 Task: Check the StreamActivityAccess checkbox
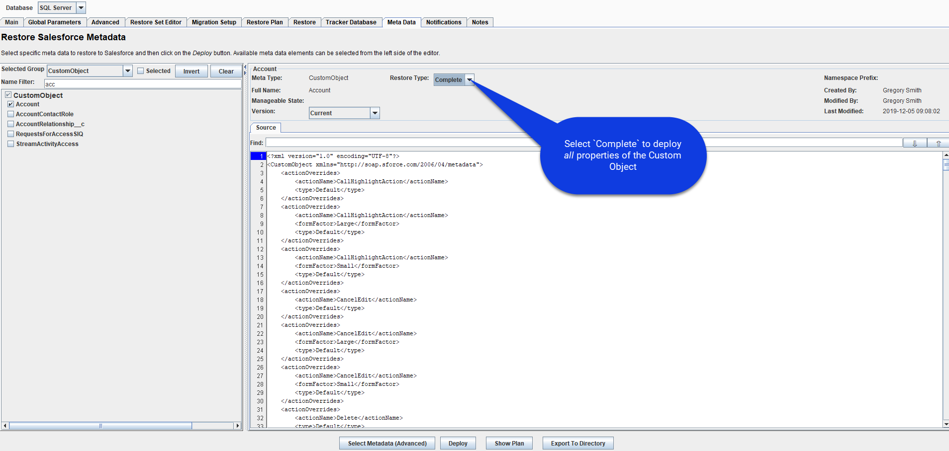(x=10, y=144)
